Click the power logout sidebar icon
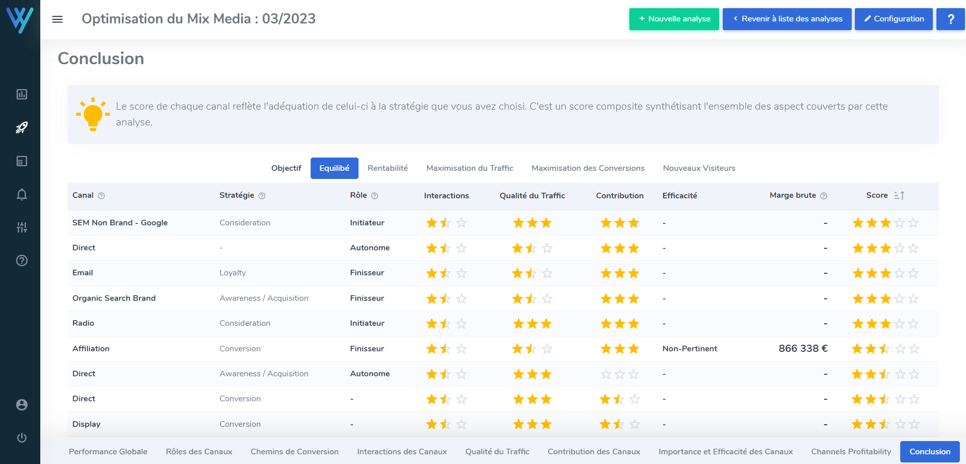This screenshot has height=464, width=966. (21, 438)
